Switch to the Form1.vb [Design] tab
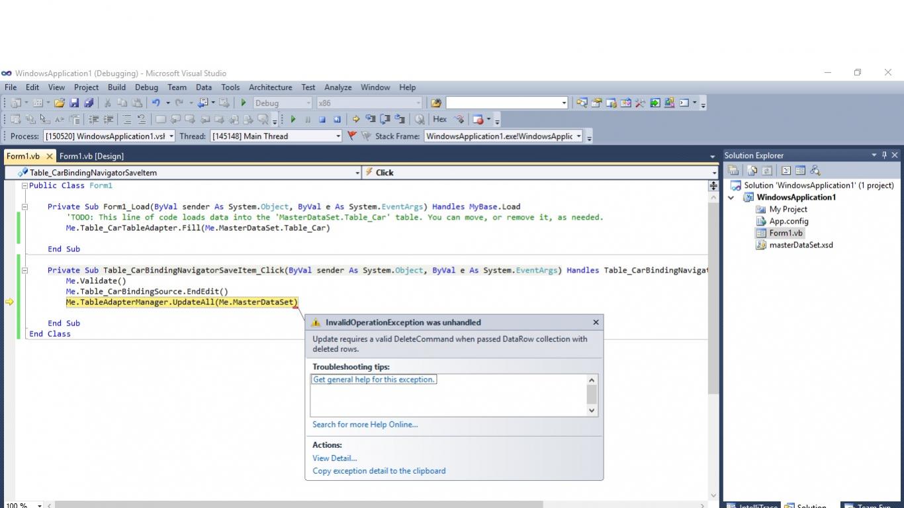Viewport: 904px width, 508px height. pos(91,156)
